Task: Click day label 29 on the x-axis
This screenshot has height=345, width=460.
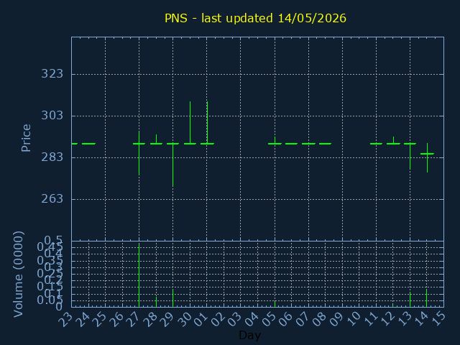Action: (x=167, y=319)
